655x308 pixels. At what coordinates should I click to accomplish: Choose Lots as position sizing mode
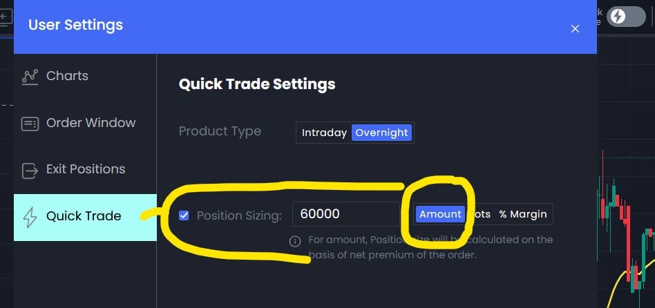click(x=480, y=214)
